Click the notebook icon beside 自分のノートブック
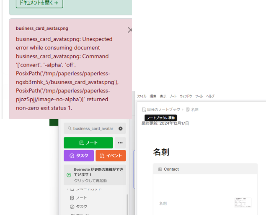The height and width of the screenshot is (215, 266). pos(144,110)
